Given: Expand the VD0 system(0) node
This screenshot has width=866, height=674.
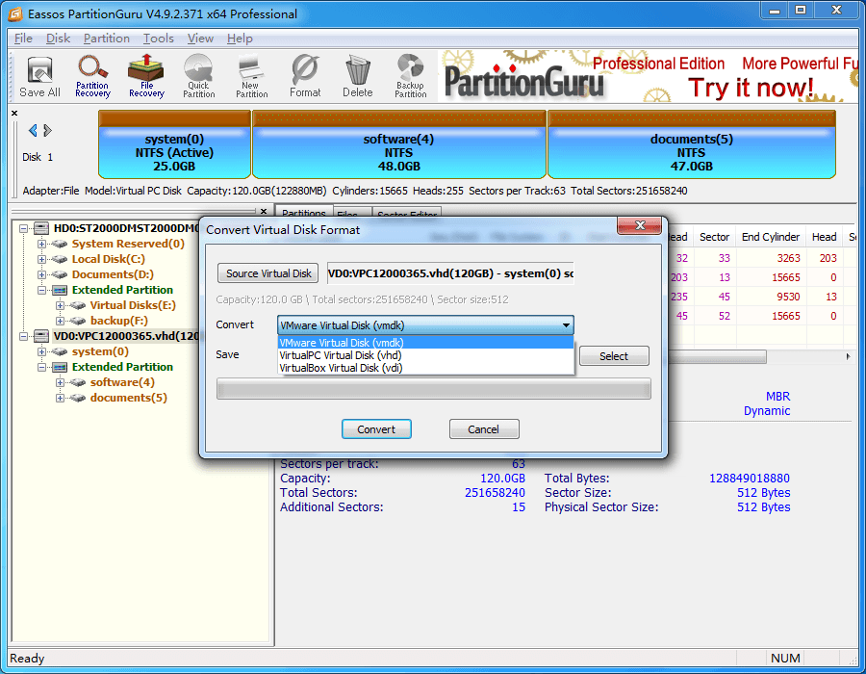Looking at the screenshot, I should click(x=41, y=351).
